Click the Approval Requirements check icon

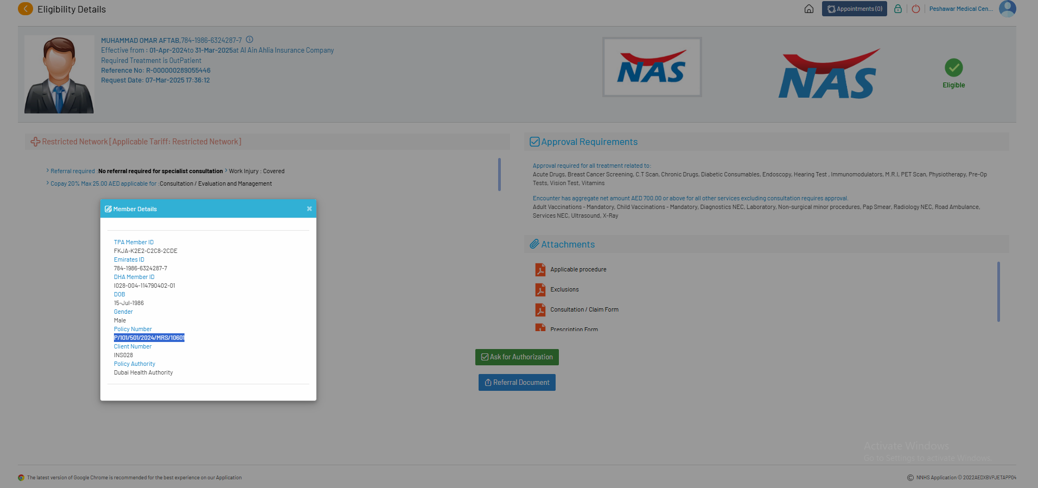pos(534,142)
